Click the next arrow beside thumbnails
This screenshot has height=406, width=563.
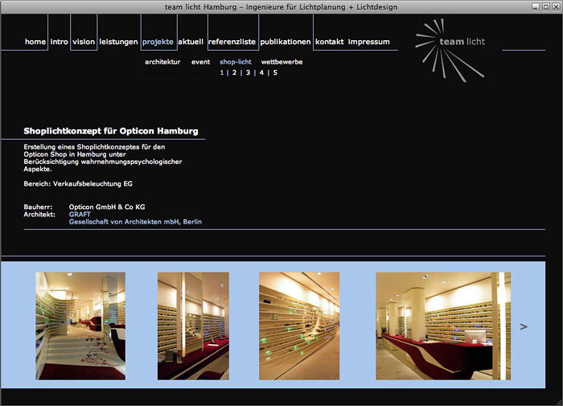coord(524,326)
